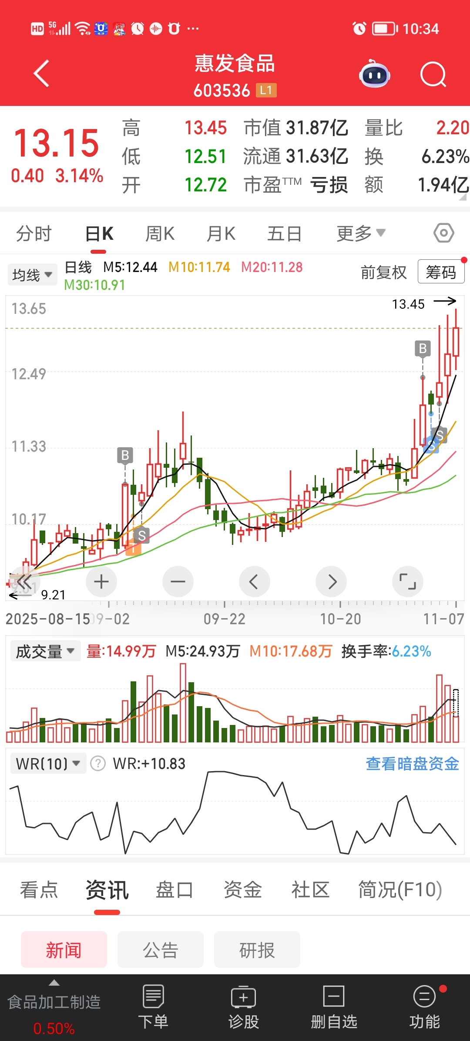Move chart left with arrow button
Viewport: 470px width, 1041px height.
[x=254, y=582]
